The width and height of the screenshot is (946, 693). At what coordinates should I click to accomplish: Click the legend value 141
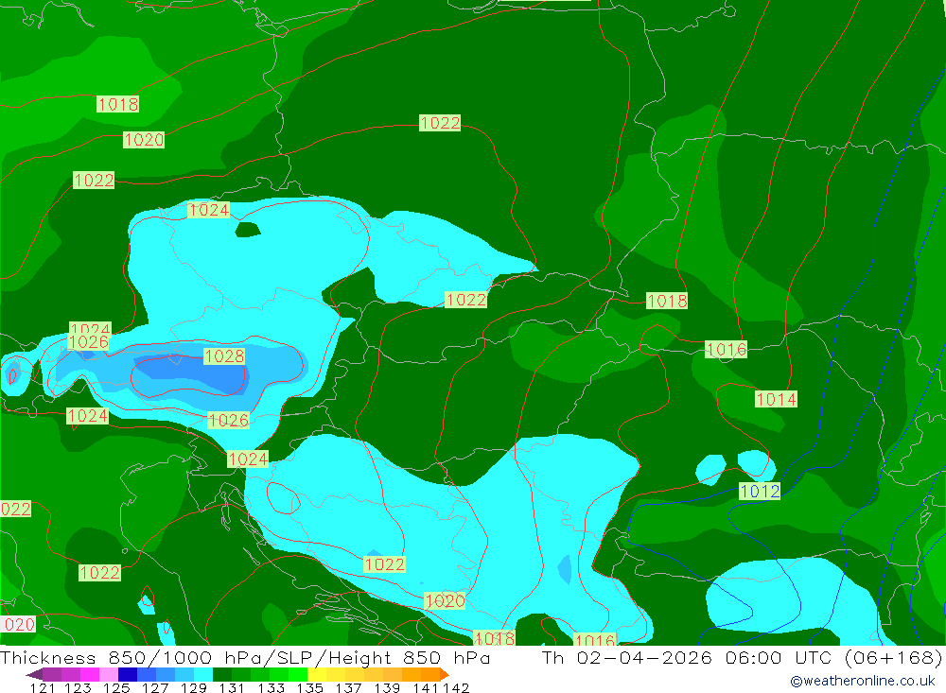[426, 687]
